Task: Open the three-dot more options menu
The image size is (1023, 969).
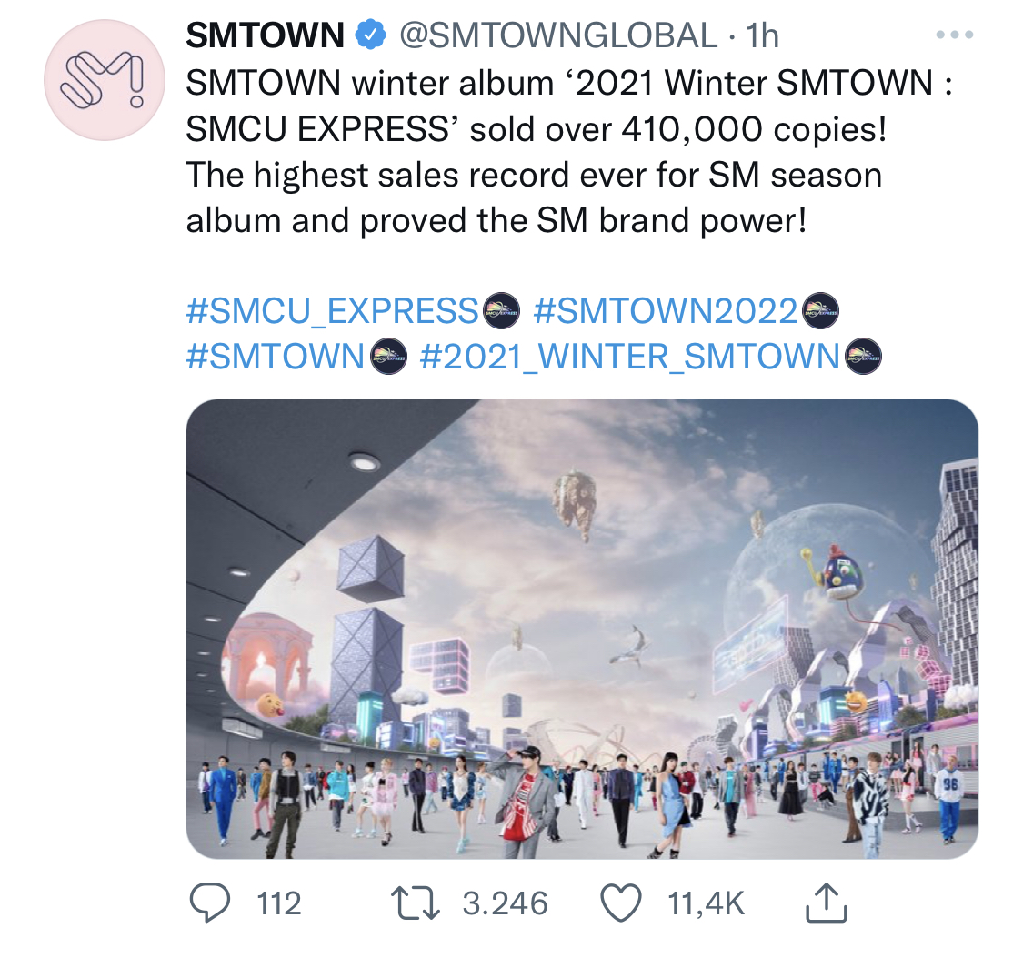Action: (954, 36)
